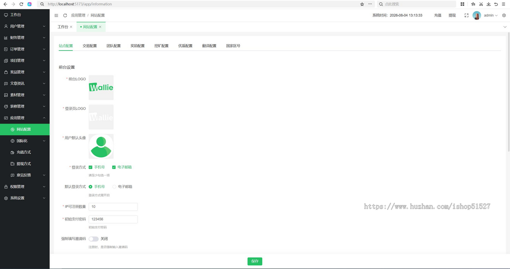Switch to the 团队配置 tab
The image size is (510, 269).
[x=113, y=46]
